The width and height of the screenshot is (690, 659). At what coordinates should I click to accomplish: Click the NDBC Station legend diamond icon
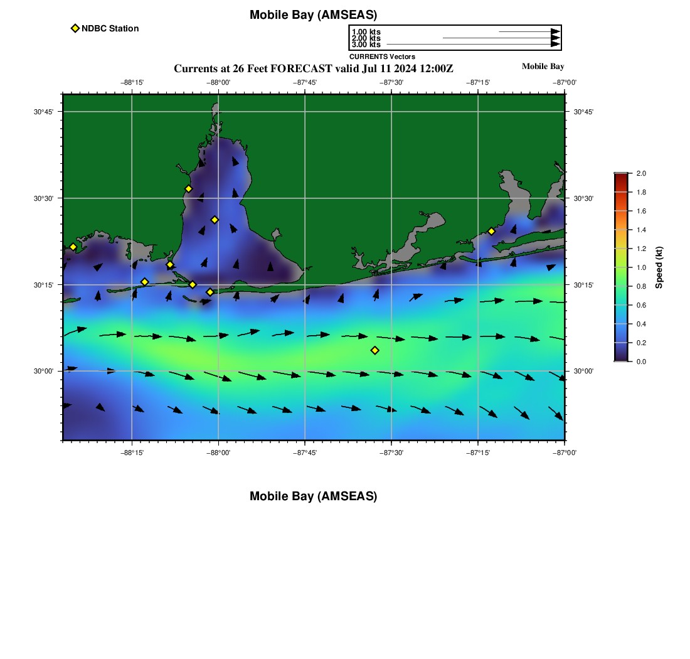click(75, 28)
